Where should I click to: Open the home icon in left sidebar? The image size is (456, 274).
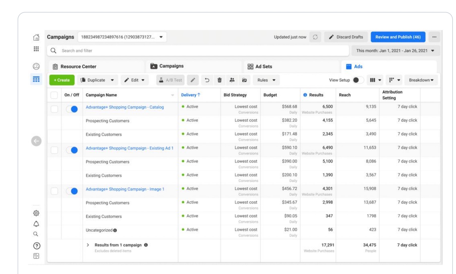(36, 37)
